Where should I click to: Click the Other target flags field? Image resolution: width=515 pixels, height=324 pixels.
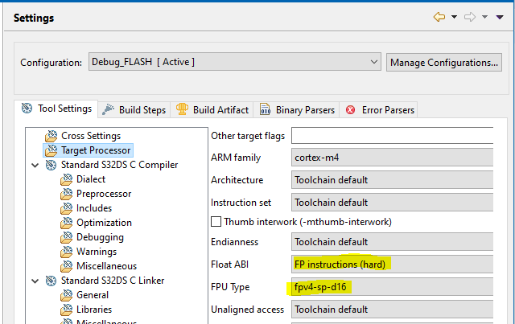point(392,135)
